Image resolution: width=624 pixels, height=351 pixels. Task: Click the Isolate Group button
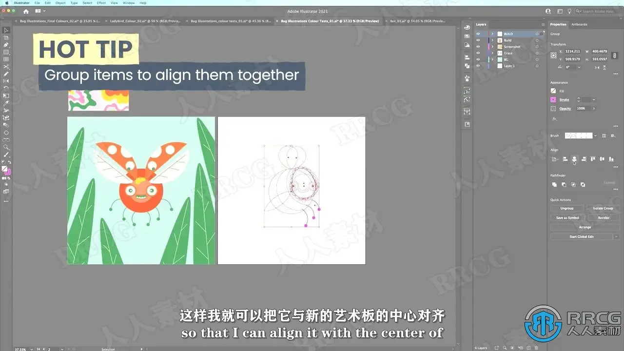603,208
